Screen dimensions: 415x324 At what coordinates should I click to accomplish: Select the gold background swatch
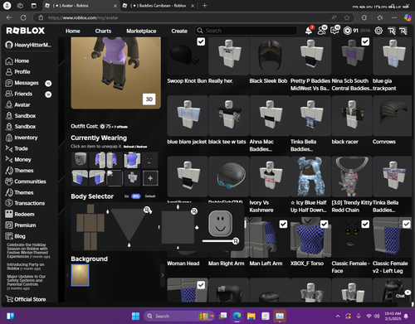[x=80, y=275]
